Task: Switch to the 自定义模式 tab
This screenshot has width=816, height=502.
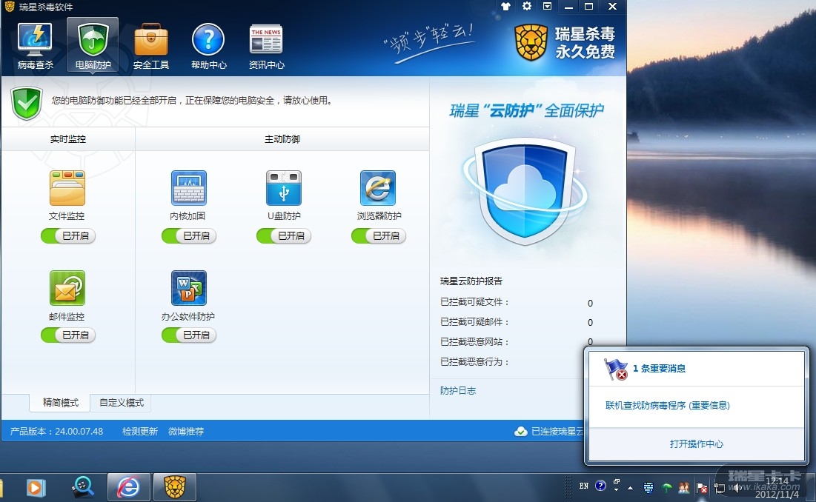Action: 122,403
